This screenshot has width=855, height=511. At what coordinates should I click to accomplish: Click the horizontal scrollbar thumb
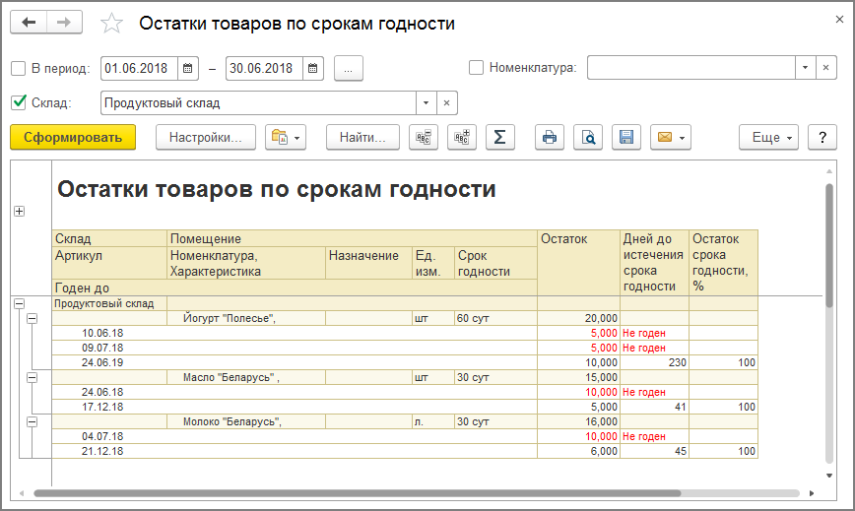pyautogui.click(x=358, y=493)
